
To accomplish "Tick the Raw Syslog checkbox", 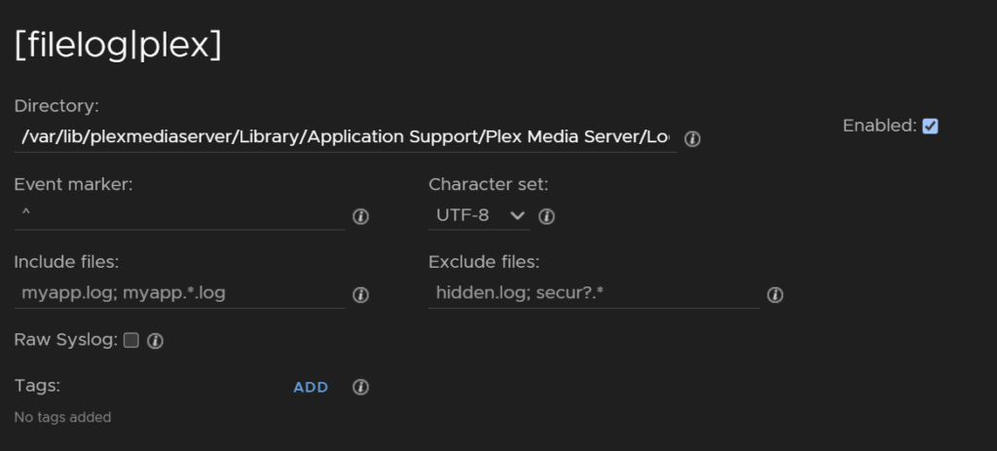I will point(131,340).
